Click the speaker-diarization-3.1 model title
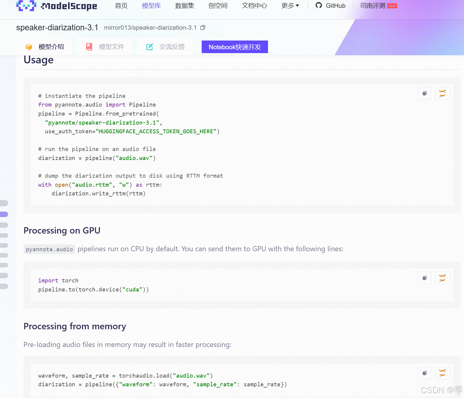The image size is (464, 398). tap(57, 28)
